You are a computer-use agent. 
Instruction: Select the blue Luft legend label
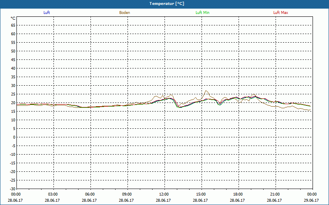tap(46, 13)
